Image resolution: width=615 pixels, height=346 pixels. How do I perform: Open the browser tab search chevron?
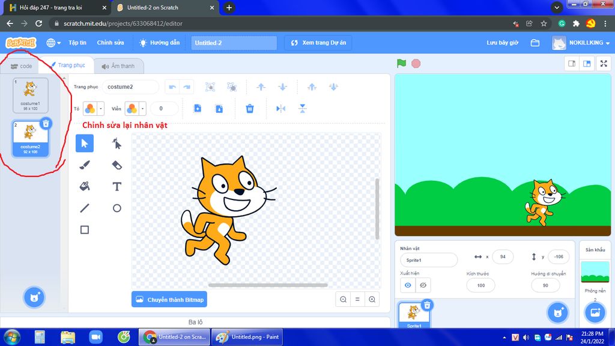click(x=557, y=7)
